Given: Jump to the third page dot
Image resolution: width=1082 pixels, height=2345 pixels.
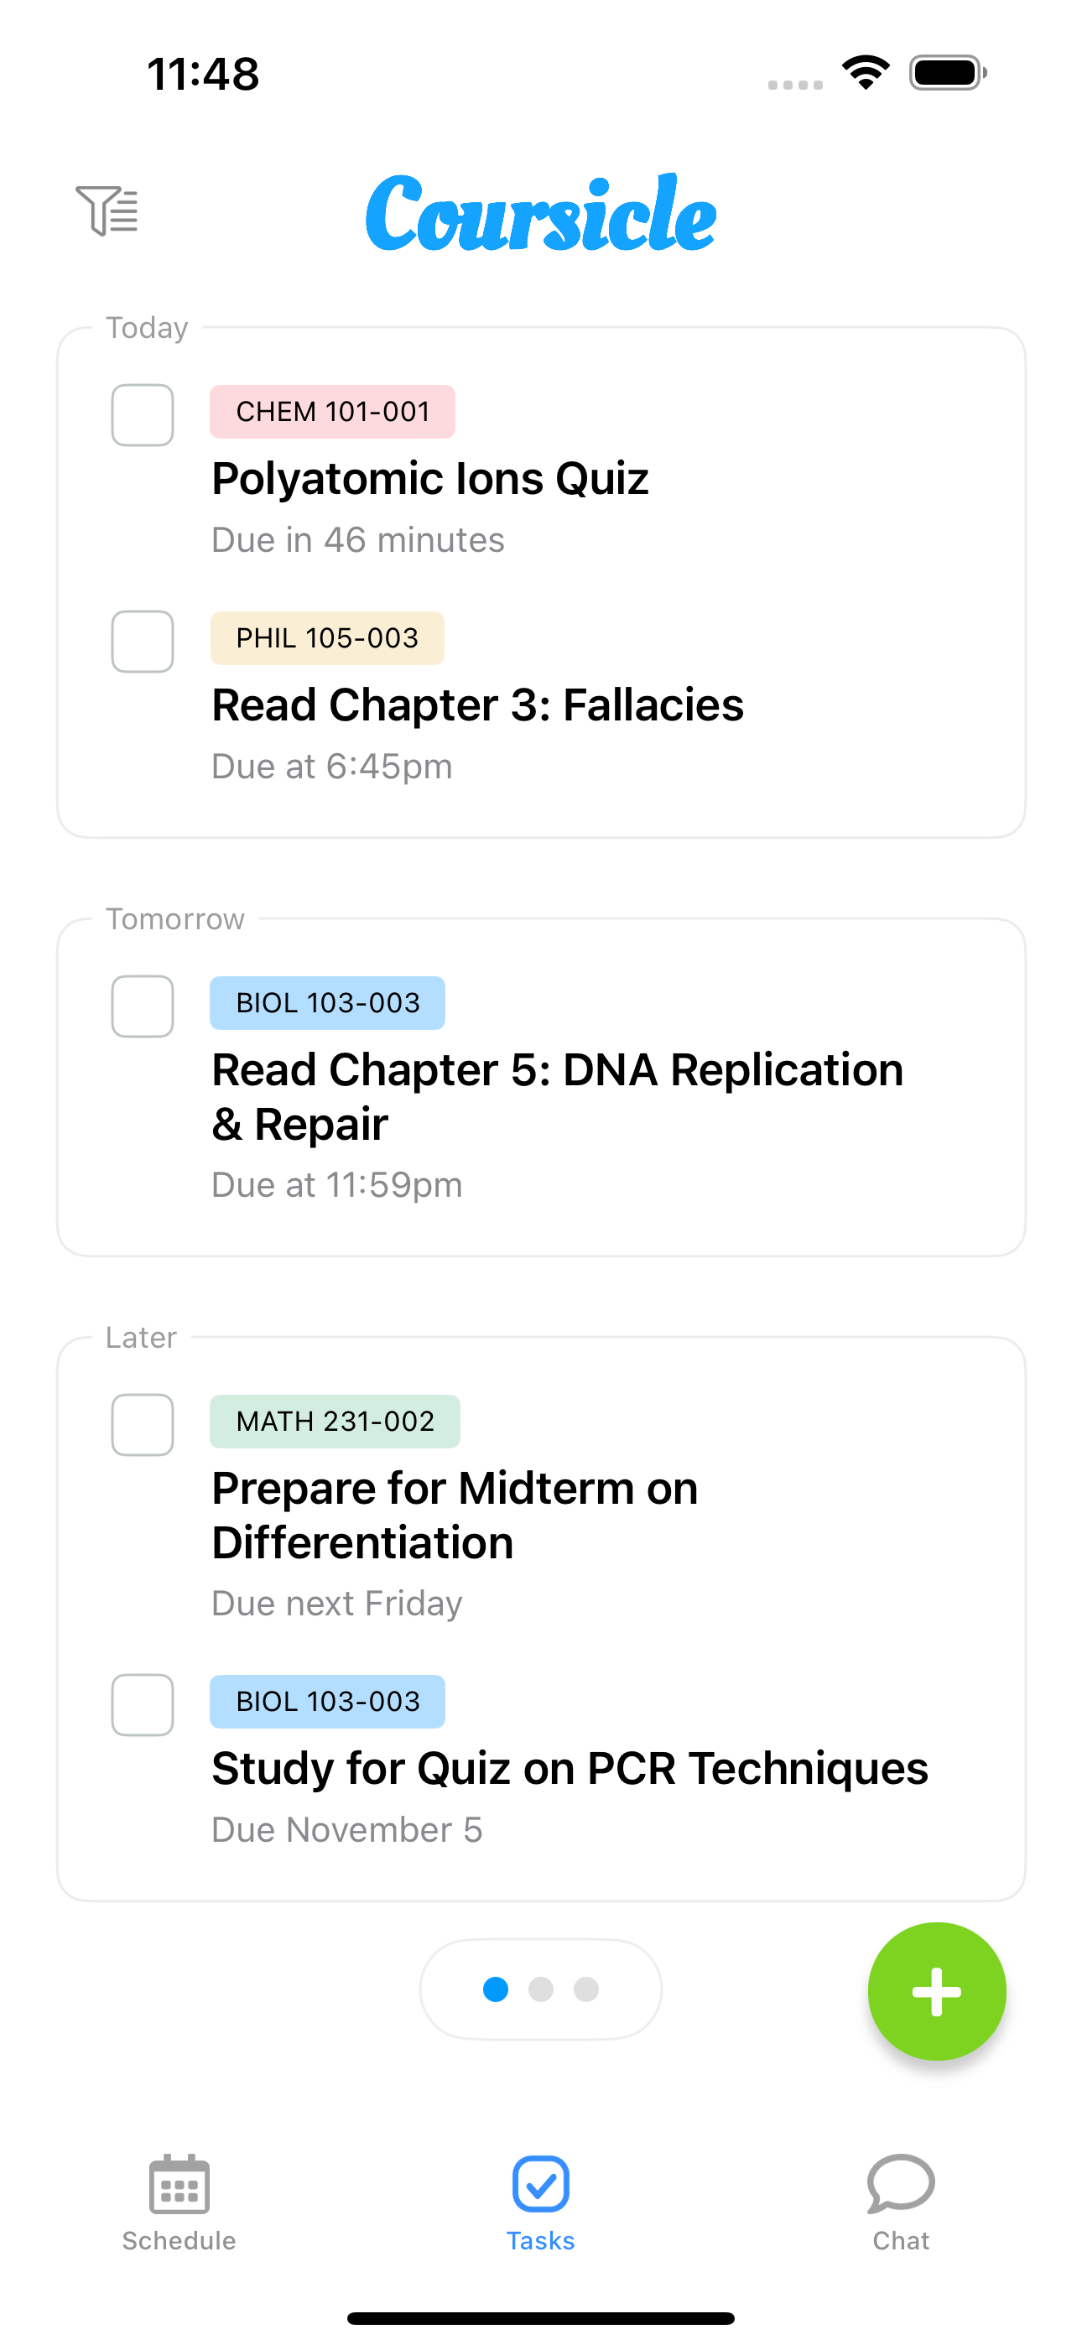Looking at the screenshot, I should [x=586, y=1989].
